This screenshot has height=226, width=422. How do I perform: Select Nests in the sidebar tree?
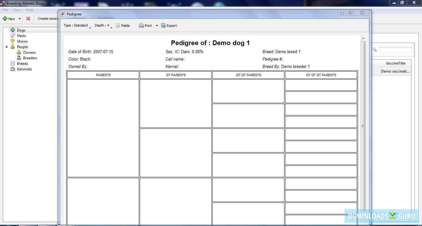(21, 36)
